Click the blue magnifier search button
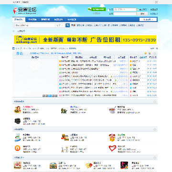 point(67,25)
